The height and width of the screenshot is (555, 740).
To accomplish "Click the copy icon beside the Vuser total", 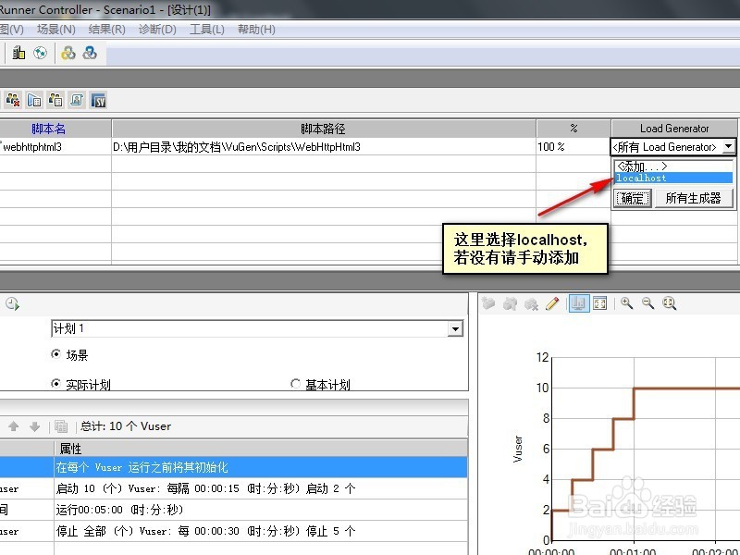I will 59,425.
